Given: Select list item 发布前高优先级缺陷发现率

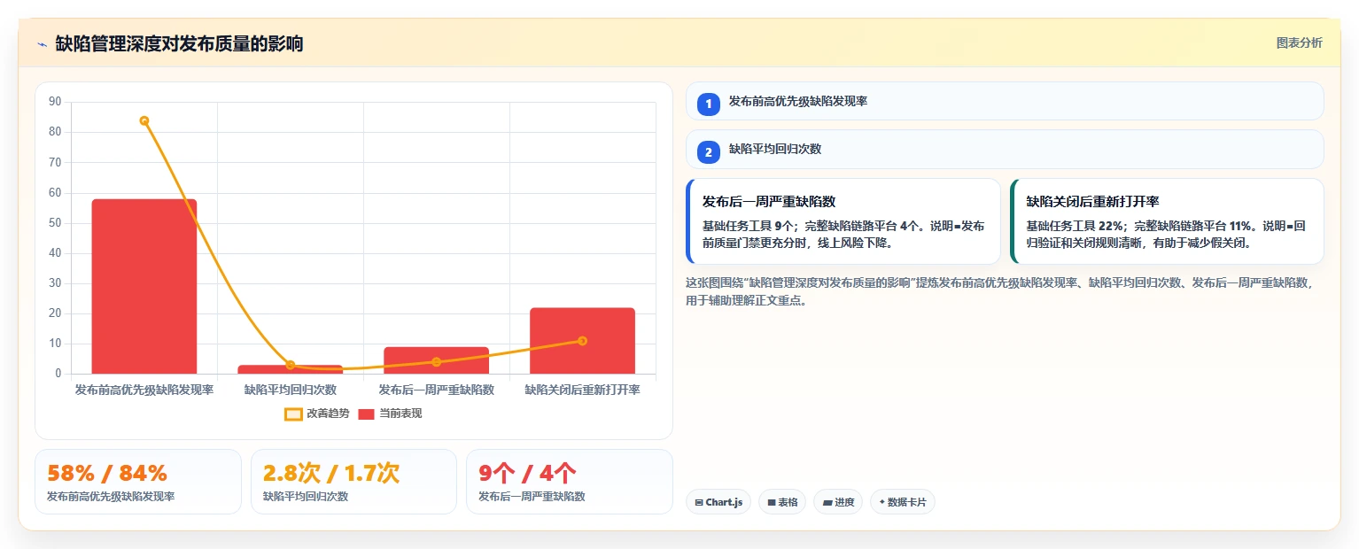Looking at the screenshot, I should 1005,101.
